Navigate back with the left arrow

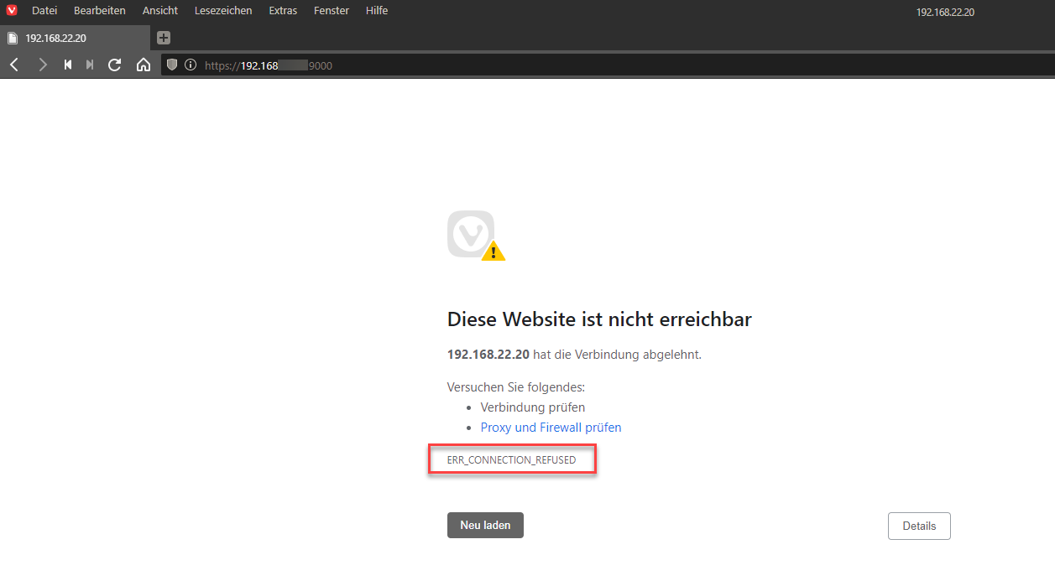13,65
